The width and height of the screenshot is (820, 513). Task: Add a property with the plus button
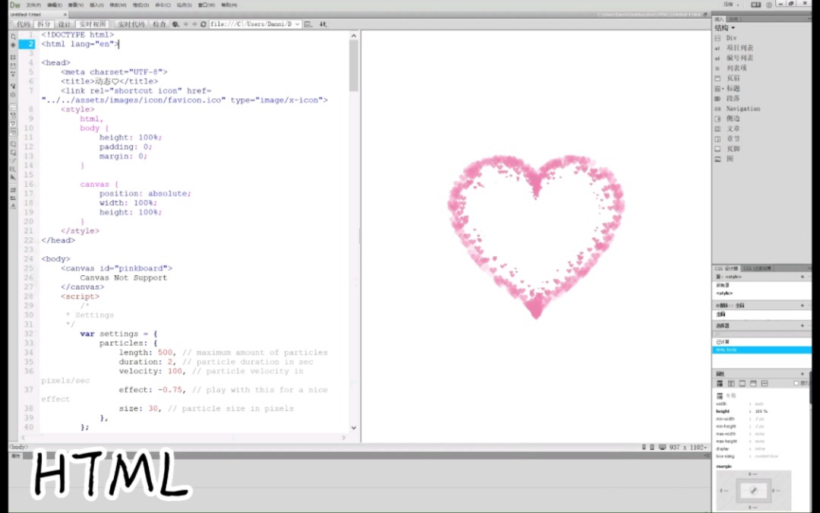click(803, 374)
